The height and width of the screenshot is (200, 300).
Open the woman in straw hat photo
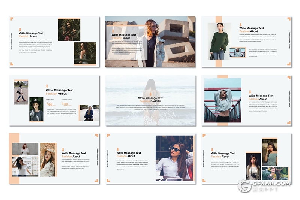(48, 160)
